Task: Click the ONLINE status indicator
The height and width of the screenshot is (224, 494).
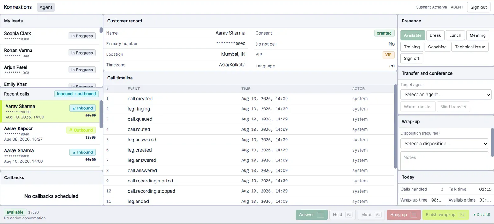Action: click(x=482, y=215)
